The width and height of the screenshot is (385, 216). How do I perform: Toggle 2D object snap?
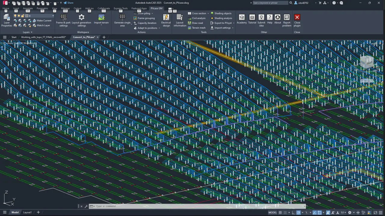pos(319,212)
